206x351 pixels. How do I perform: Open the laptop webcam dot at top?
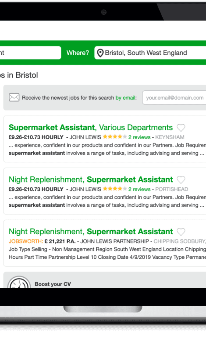click(x=103, y=12)
